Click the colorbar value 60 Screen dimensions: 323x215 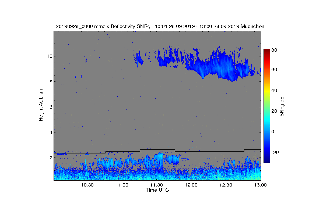(275, 70)
